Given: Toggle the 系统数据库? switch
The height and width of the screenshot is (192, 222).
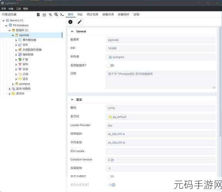Looking at the screenshot, I should point(111,65).
